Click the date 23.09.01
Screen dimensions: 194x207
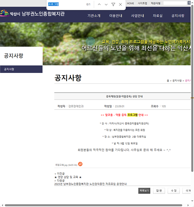[x=119, y=106]
